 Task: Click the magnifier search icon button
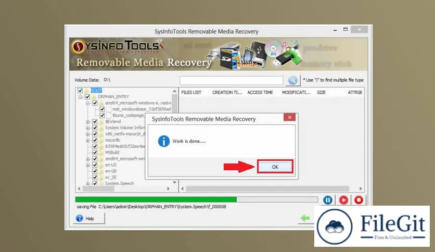[x=292, y=81]
